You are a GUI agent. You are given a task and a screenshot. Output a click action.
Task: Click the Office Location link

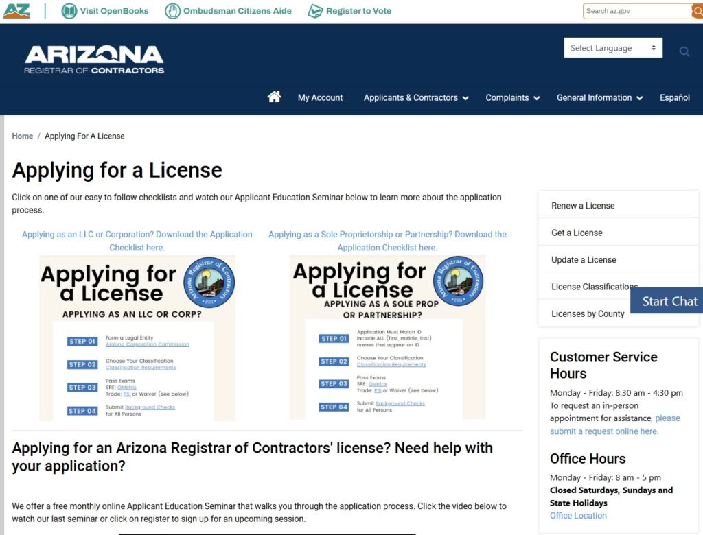pyautogui.click(x=578, y=516)
